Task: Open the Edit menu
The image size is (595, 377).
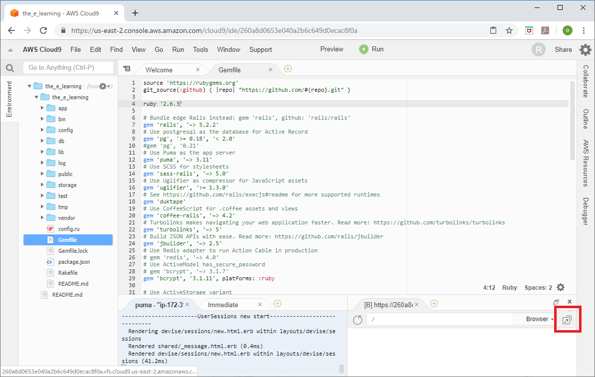Action: 95,50
